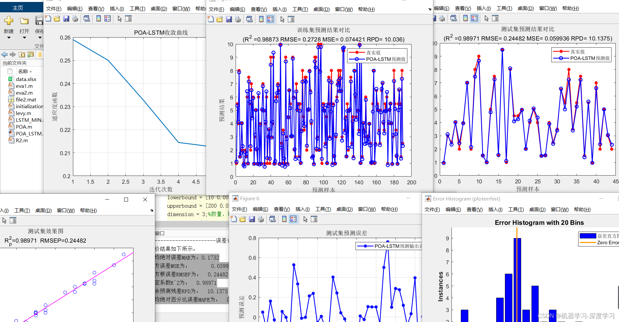Click Link Plot icon in training set window
The height and width of the screenshot is (322, 619).
click(x=250, y=19)
